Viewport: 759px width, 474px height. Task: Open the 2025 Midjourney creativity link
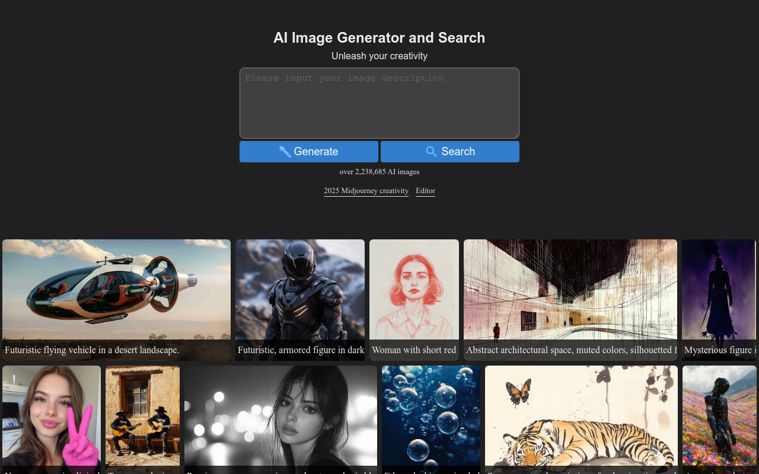click(366, 191)
